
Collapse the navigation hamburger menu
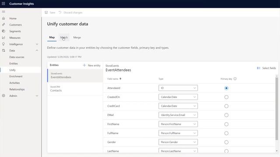(x=3, y=12)
